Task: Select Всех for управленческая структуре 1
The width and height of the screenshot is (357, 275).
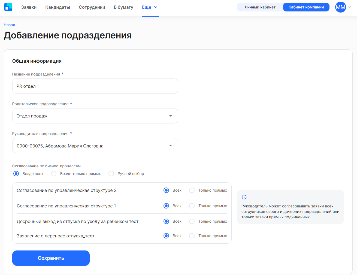Action: (x=166, y=206)
